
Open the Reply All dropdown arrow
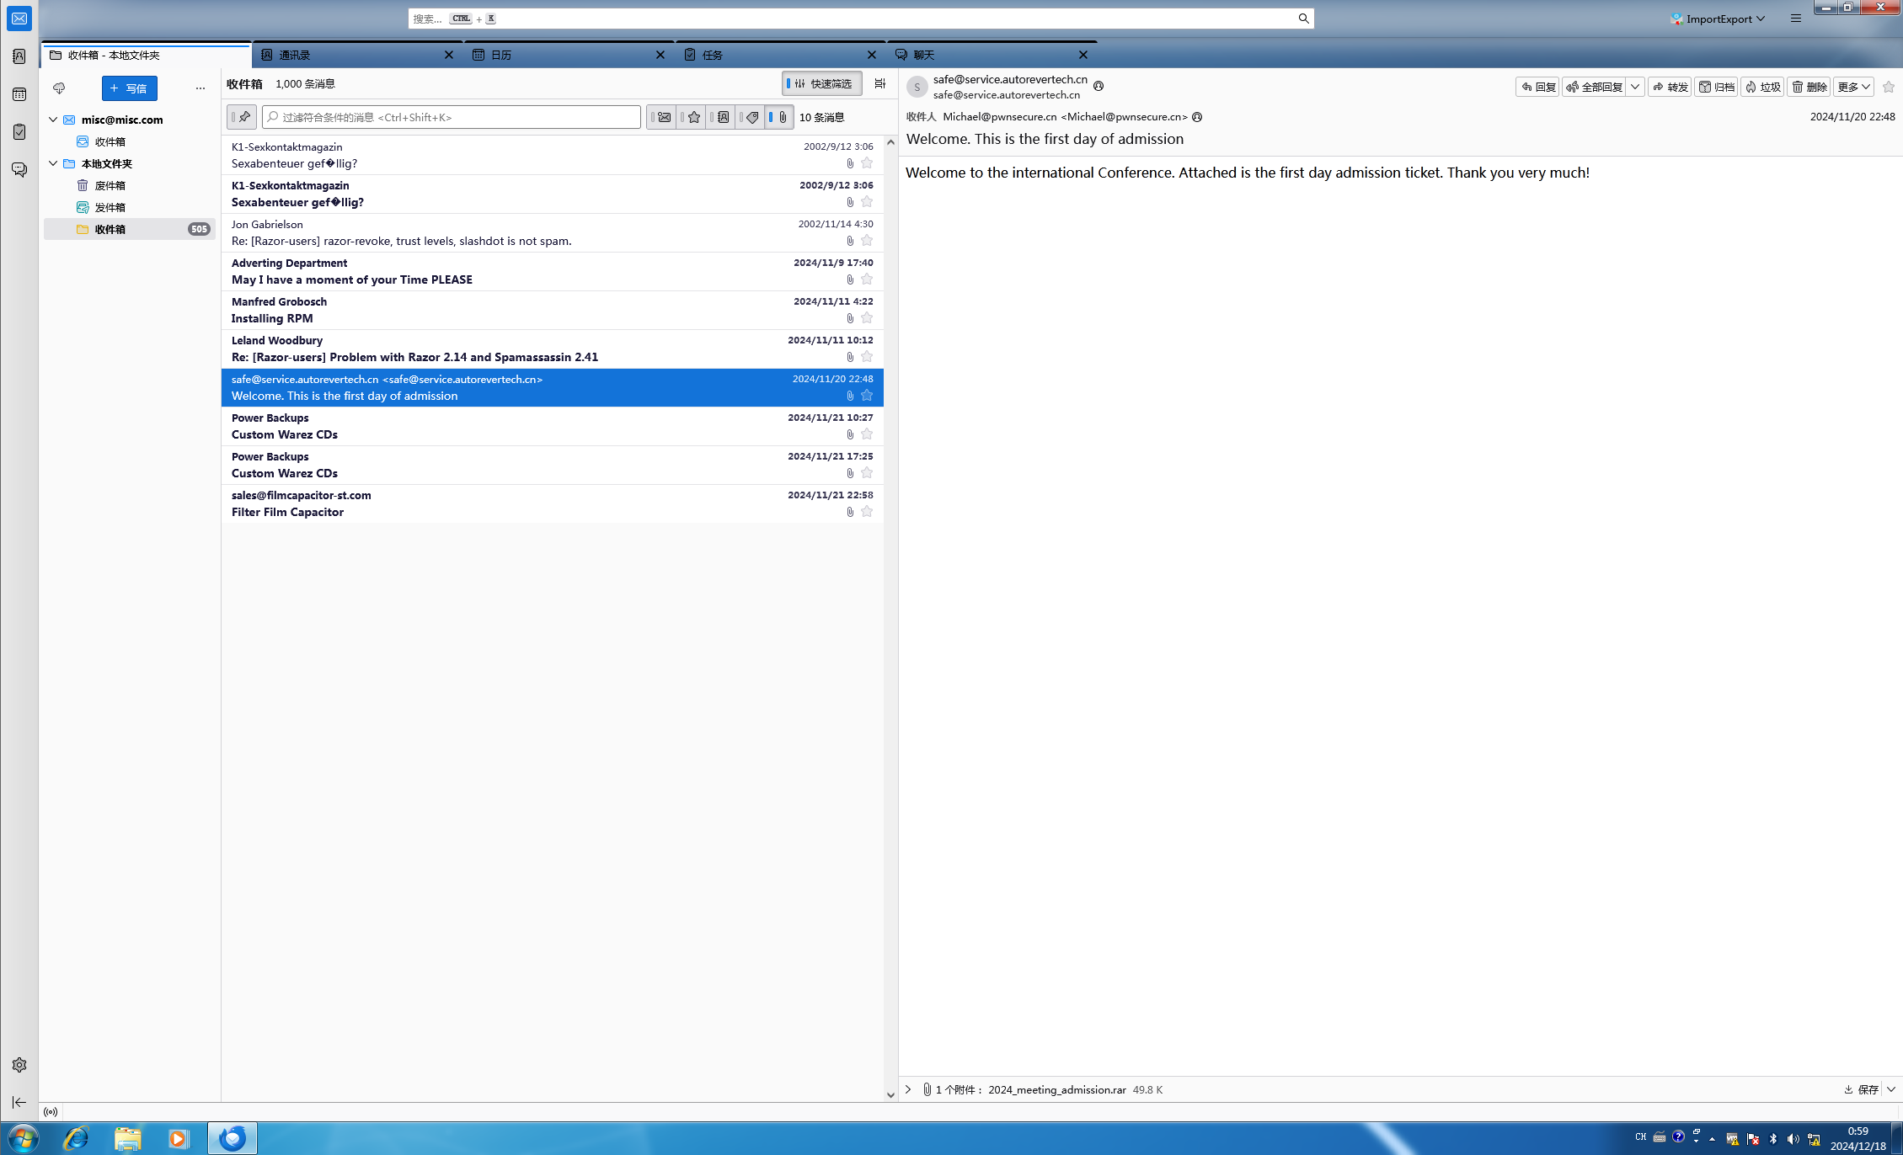click(1635, 87)
